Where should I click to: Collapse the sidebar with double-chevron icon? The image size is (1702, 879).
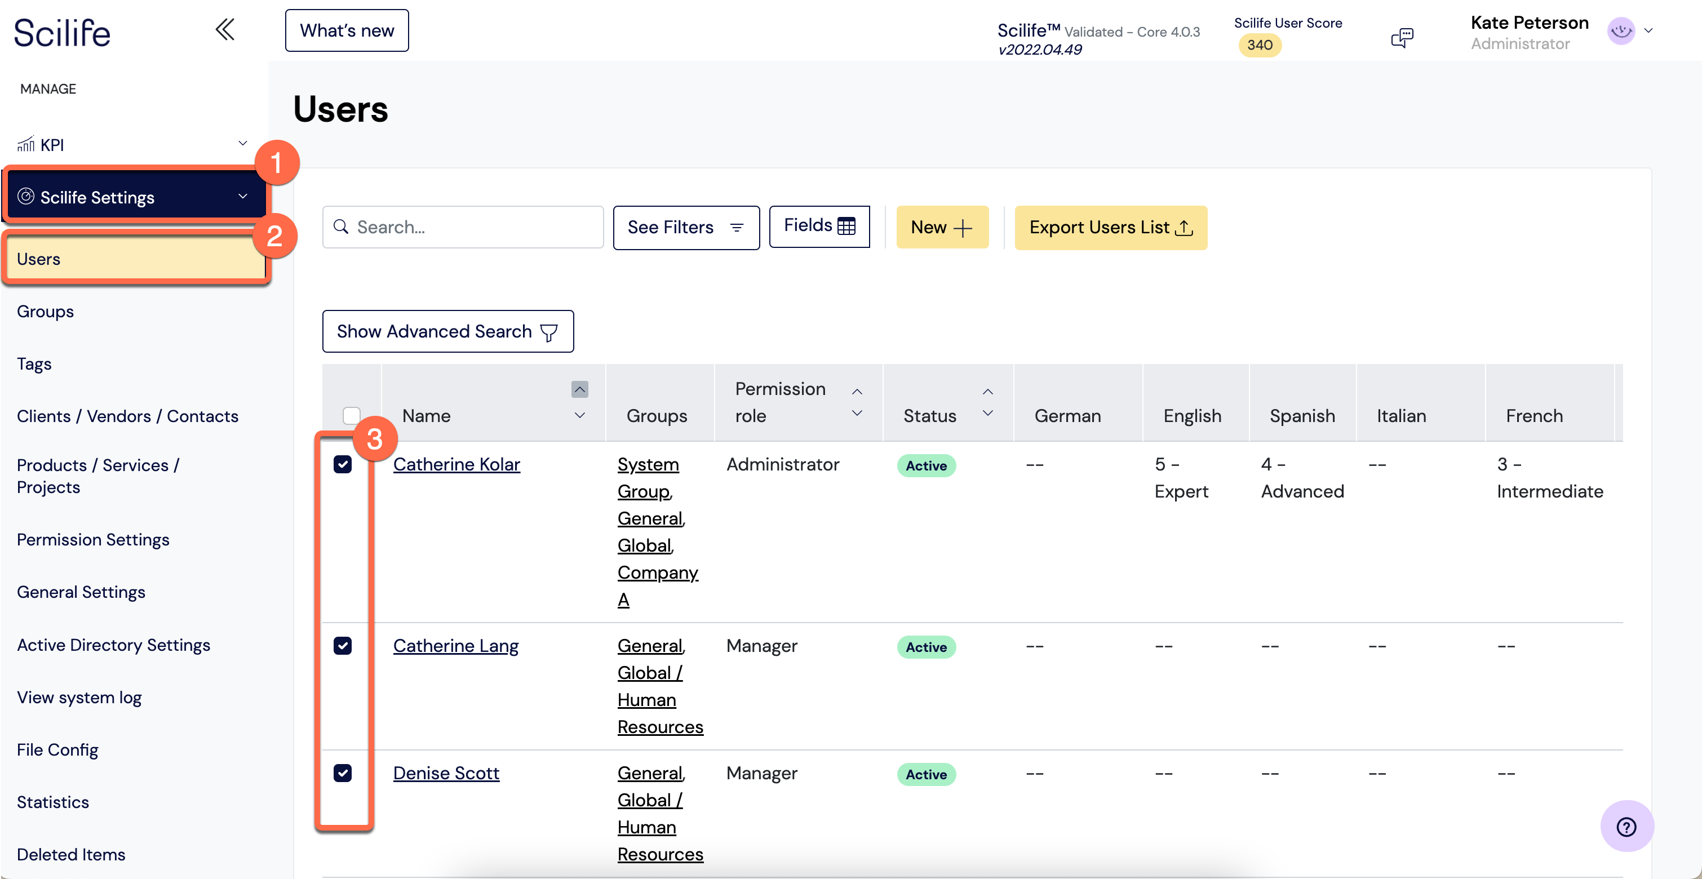[225, 30]
